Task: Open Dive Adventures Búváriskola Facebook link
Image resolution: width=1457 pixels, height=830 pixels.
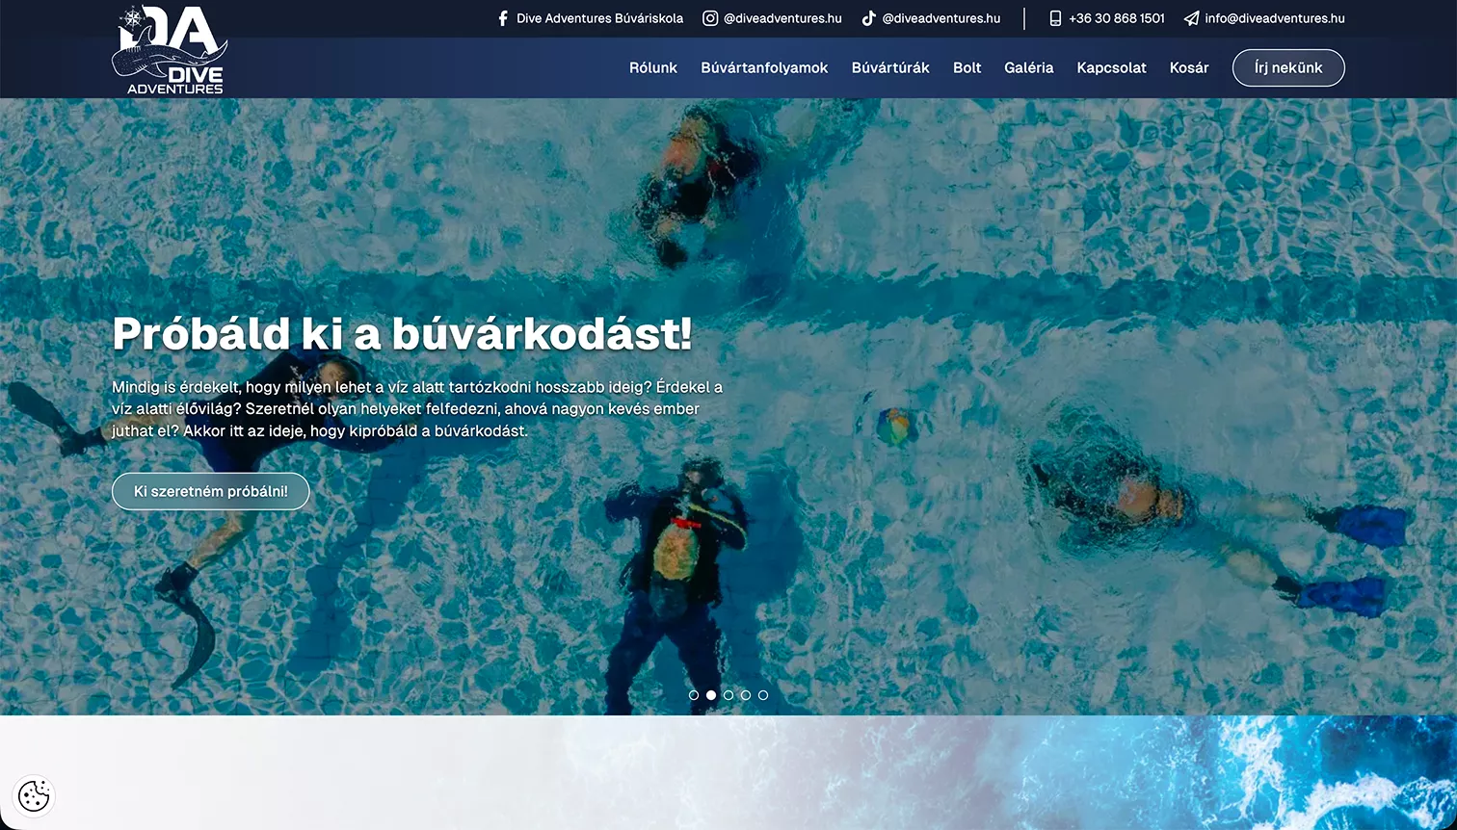Action: pos(599,18)
